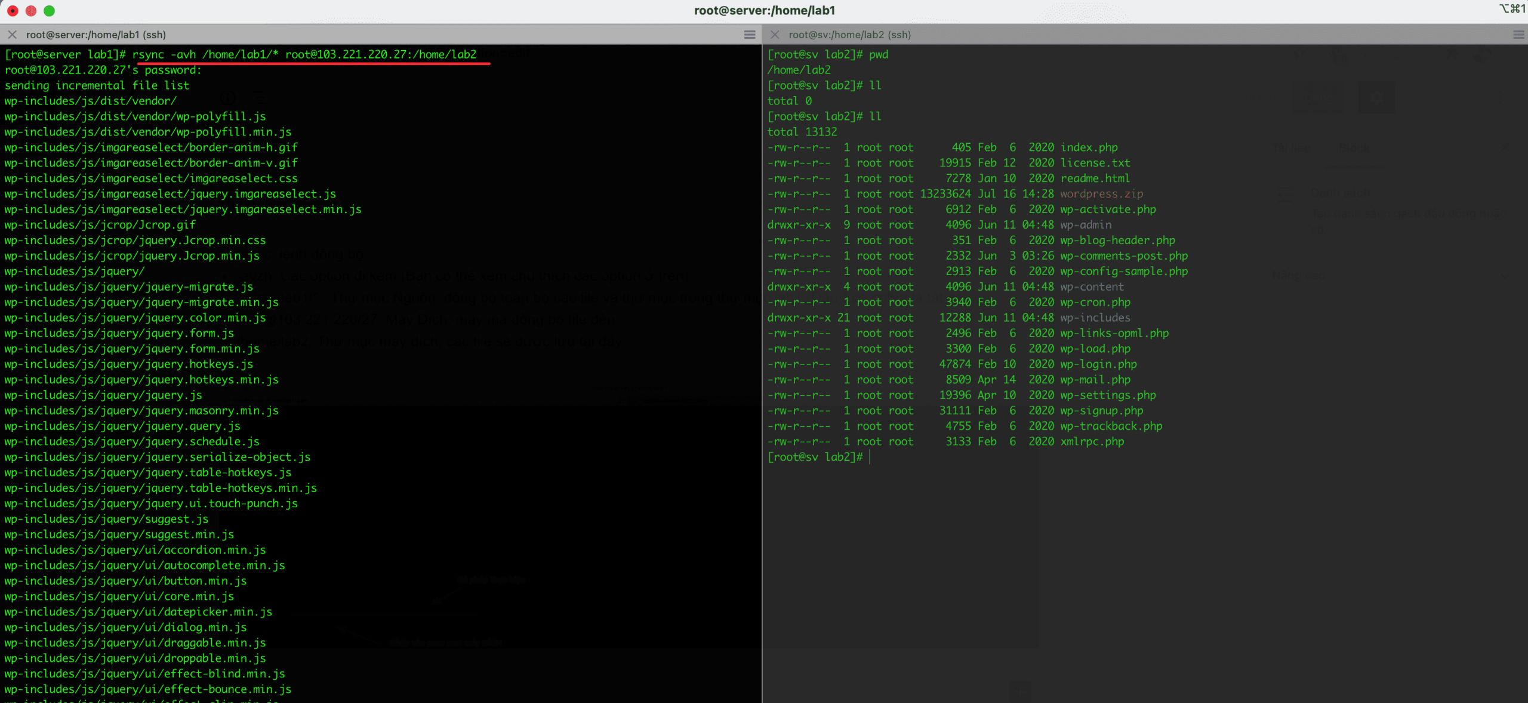Click the yellow window minimize button

[31, 11]
